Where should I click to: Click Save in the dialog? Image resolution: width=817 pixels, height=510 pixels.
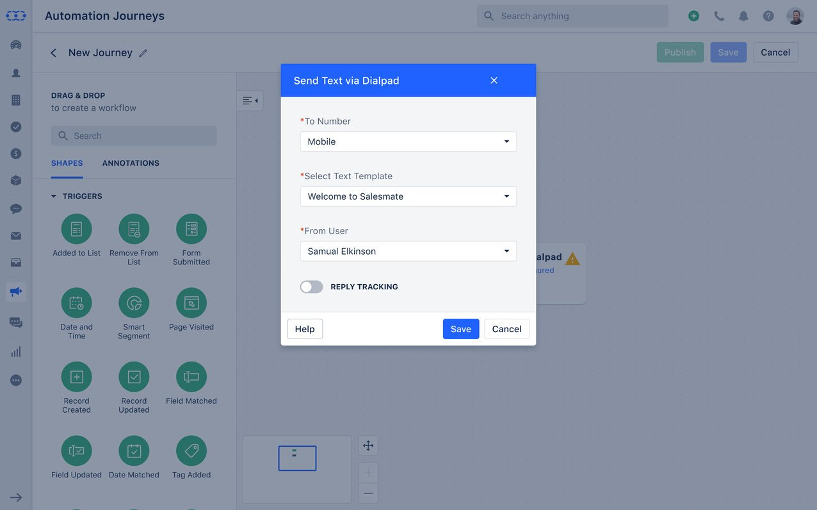pyautogui.click(x=461, y=329)
